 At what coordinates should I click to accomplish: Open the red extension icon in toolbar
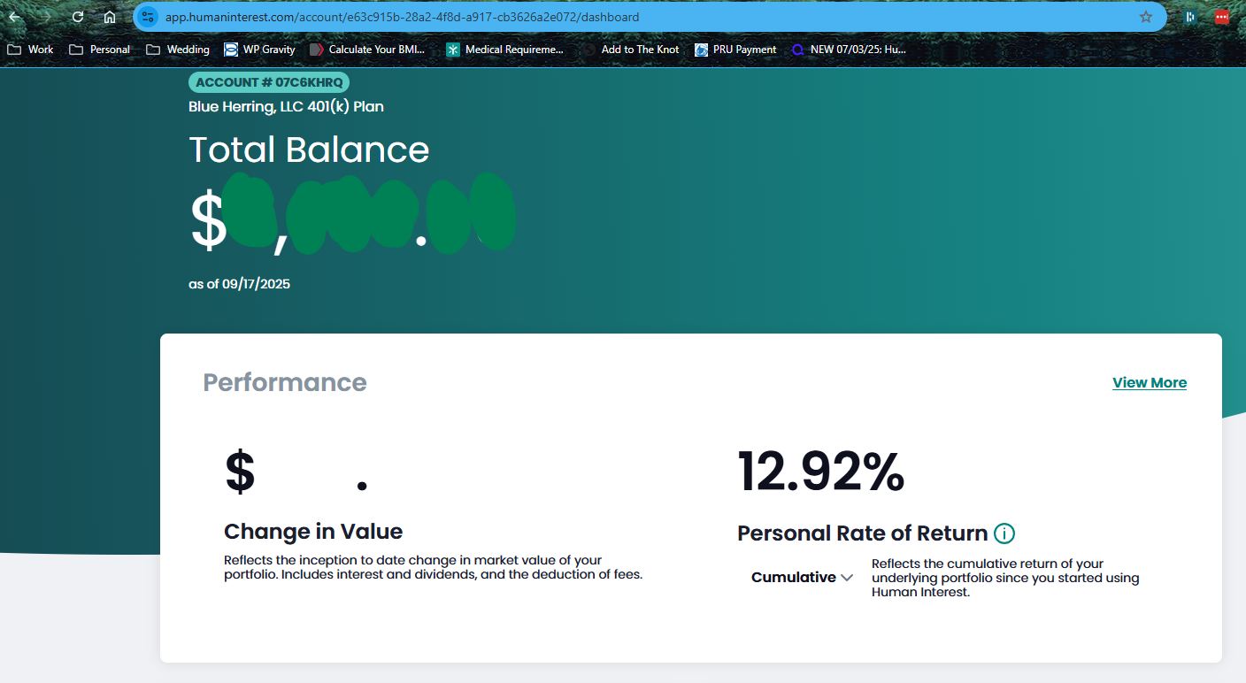[1222, 17]
